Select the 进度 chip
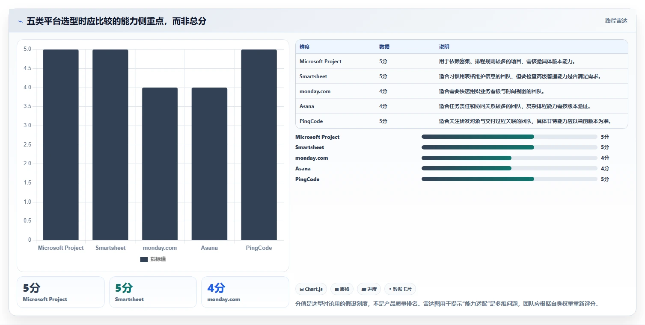The image size is (645, 325). point(369,289)
